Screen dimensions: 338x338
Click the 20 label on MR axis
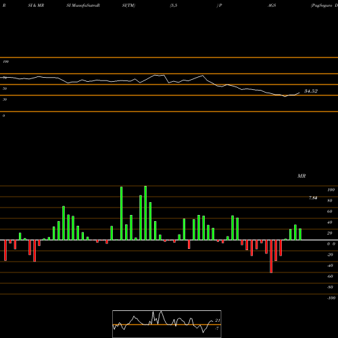click(330, 233)
